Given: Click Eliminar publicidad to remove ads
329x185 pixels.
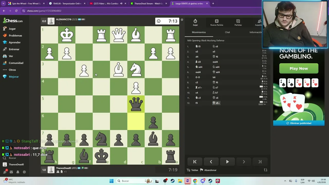Looking at the screenshot, I should [x=299, y=123].
